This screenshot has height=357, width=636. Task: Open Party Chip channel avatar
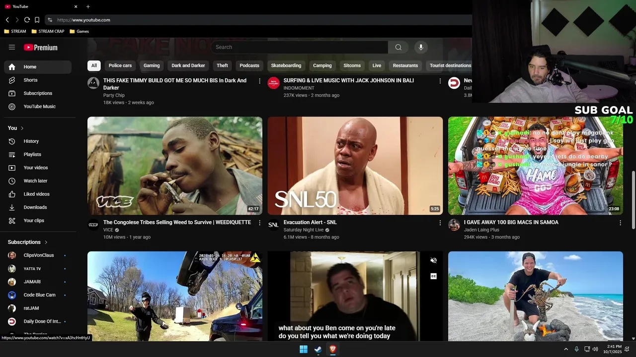(93, 83)
